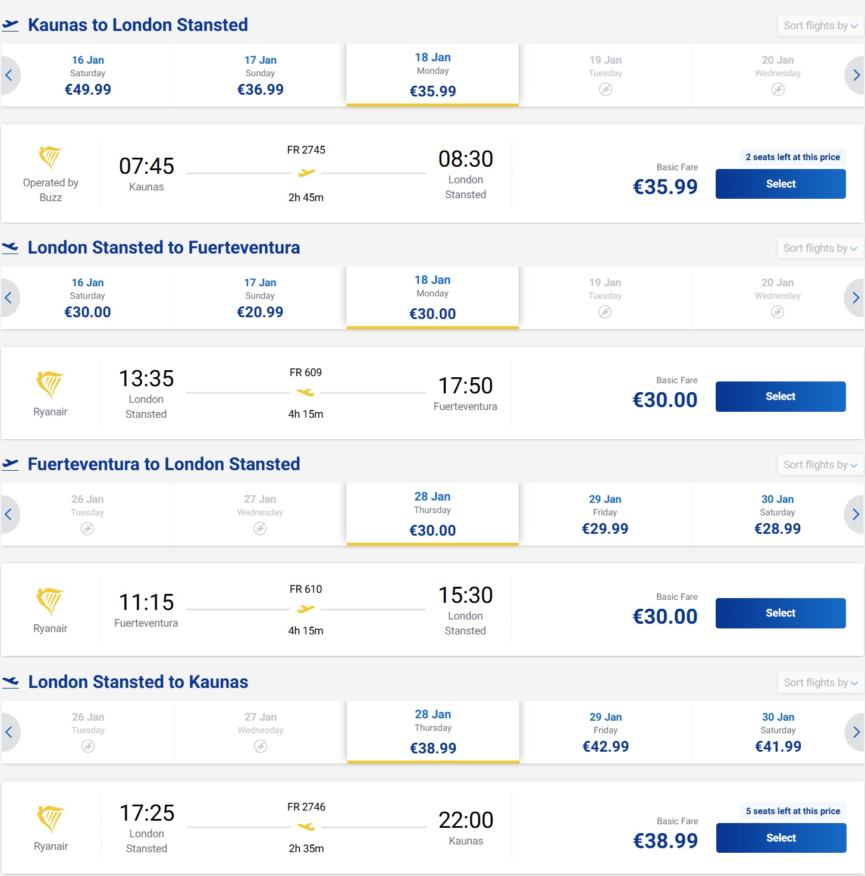Click next dates arrow for Kaunas to Stansted

click(855, 75)
